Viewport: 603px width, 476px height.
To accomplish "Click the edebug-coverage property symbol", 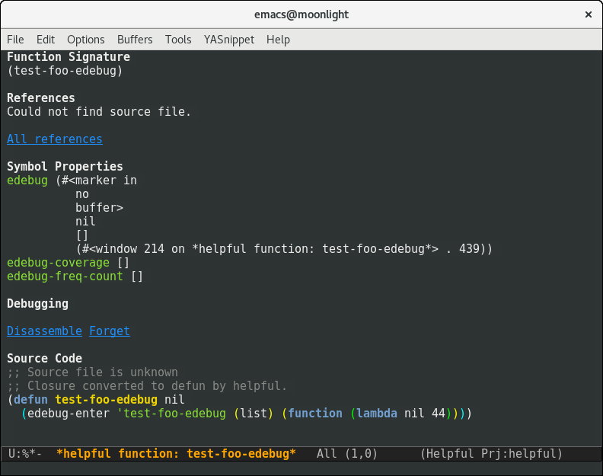I will (x=59, y=263).
